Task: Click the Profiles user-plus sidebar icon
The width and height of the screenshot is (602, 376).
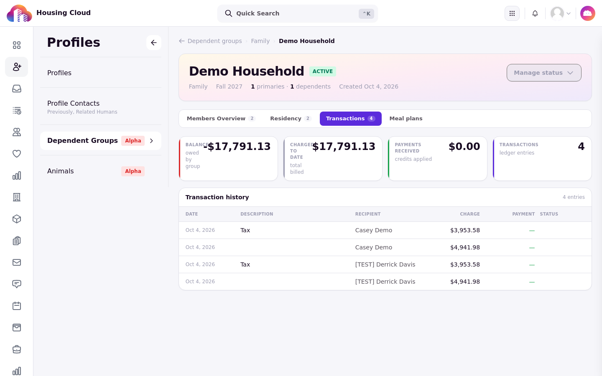Action: tap(17, 67)
